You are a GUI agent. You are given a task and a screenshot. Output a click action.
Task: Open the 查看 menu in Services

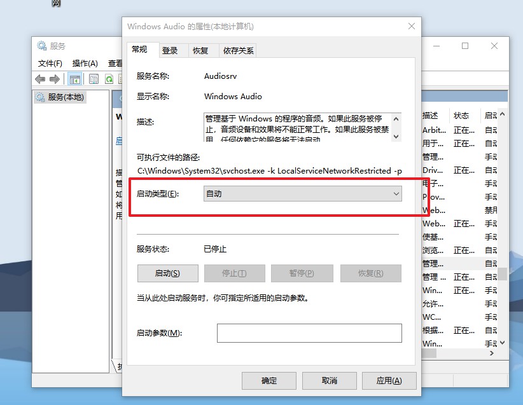tap(115, 64)
